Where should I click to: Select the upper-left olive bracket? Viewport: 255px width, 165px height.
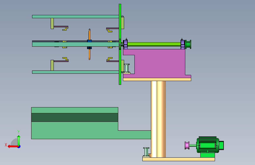coord(52,23)
